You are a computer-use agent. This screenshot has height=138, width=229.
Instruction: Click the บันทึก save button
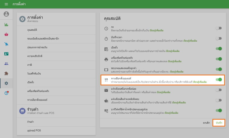(x=219, y=123)
